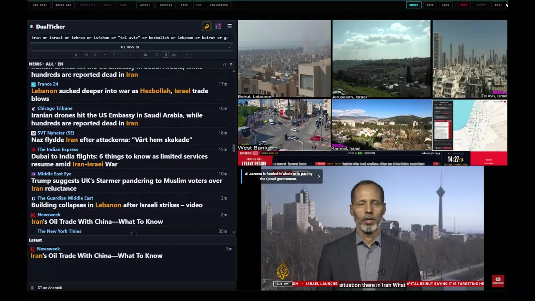Viewport: 535px width, 301px height.
Task: Click the Chicago Tribune source icon
Action: coord(33,109)
